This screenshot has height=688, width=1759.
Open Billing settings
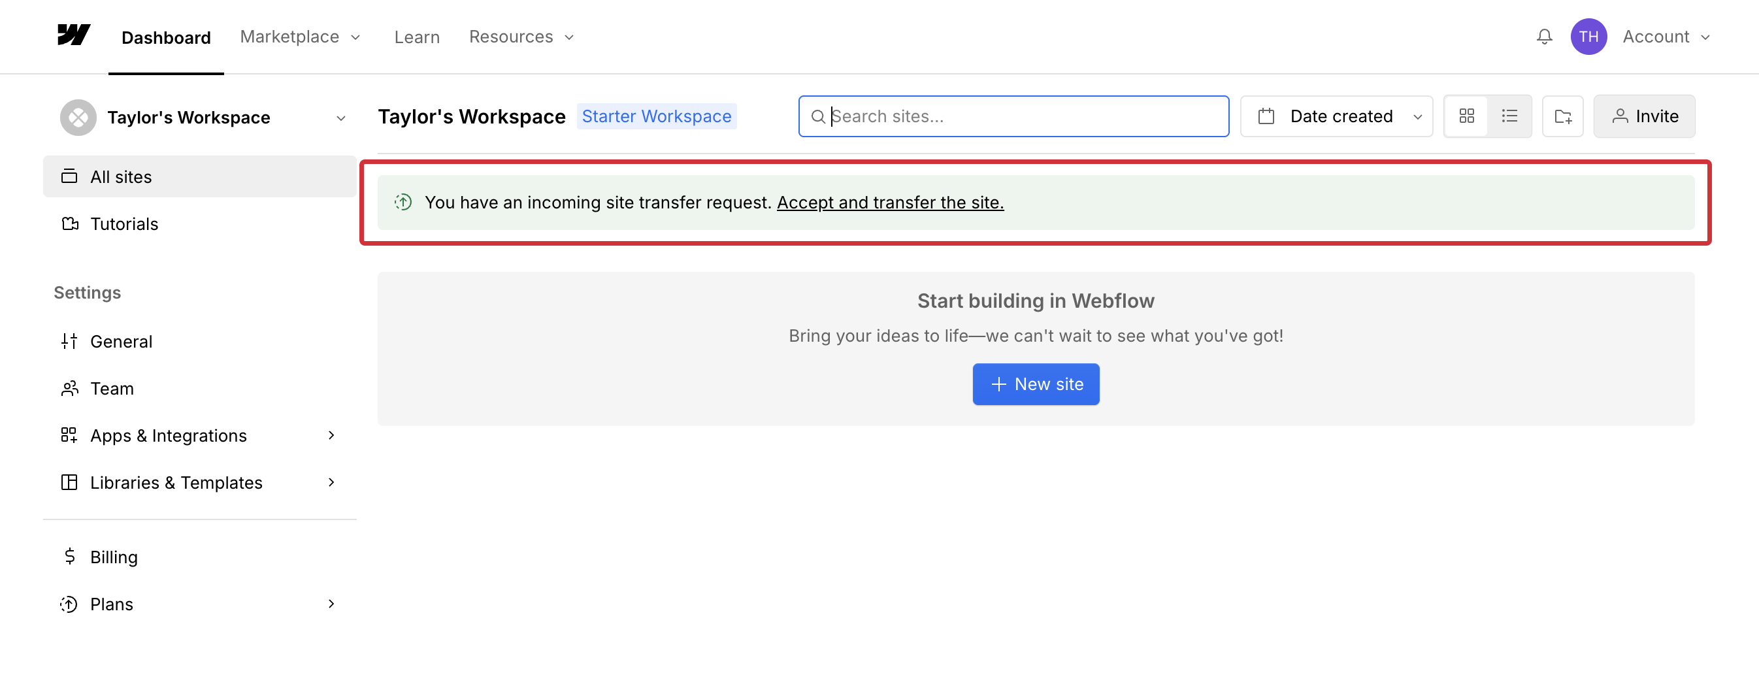pyautogui.click(x=199, y=557)
